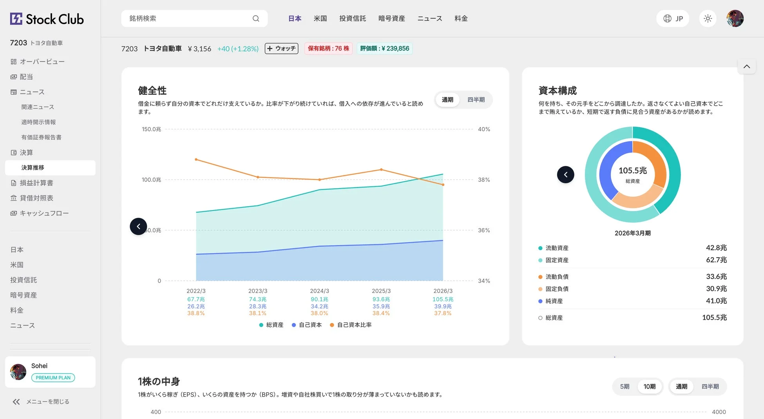Viewport: 764px width, 419px height.
Task: Select 5期 period toggle
Action: [x=625, y=386]
